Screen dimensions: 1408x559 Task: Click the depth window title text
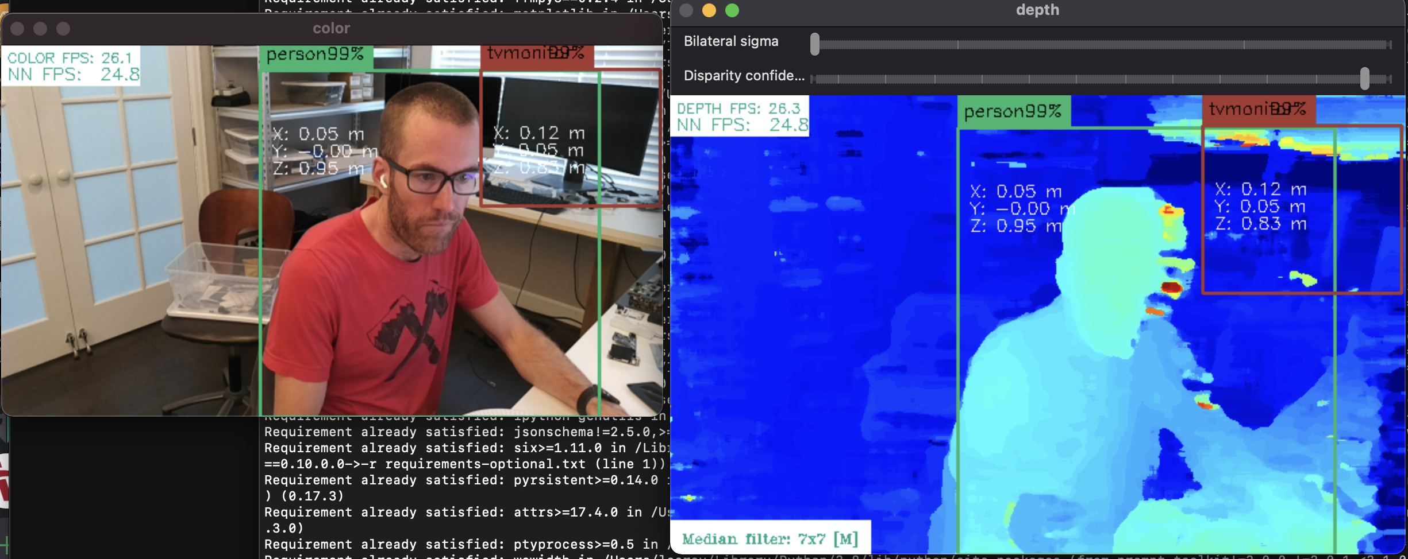pos(1037,10)
